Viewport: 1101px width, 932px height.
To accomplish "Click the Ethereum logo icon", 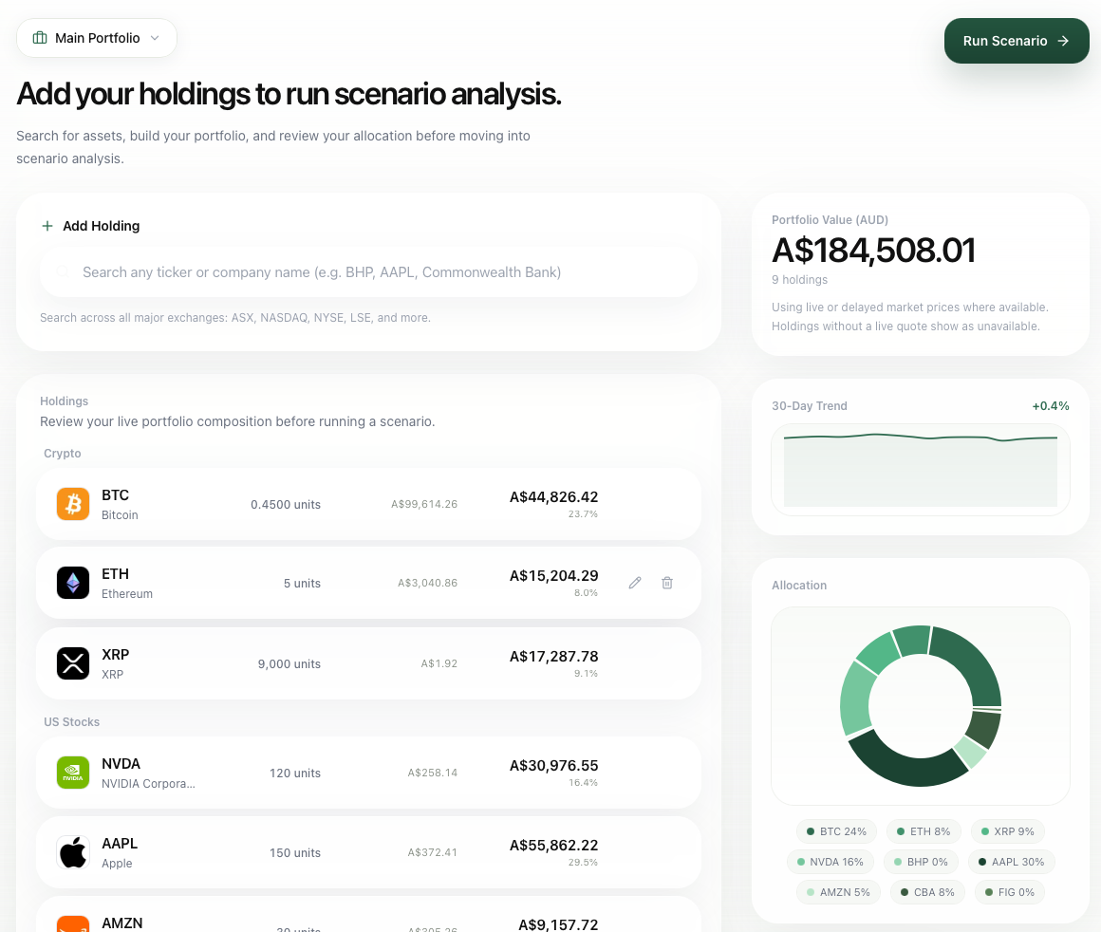I will 73,583.
